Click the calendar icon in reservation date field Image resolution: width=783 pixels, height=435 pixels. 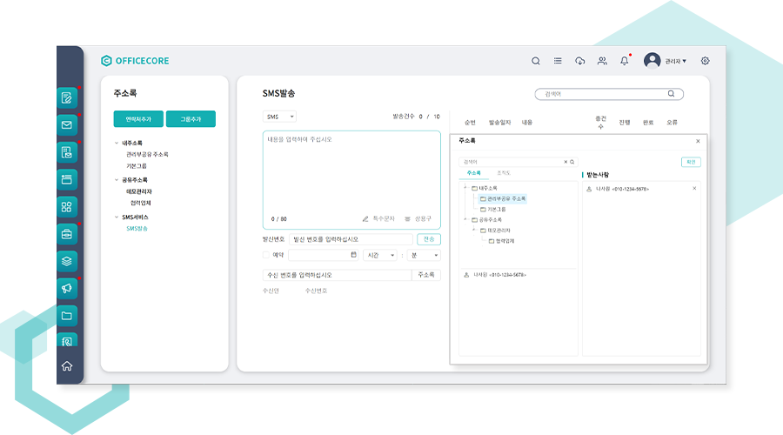353,255
